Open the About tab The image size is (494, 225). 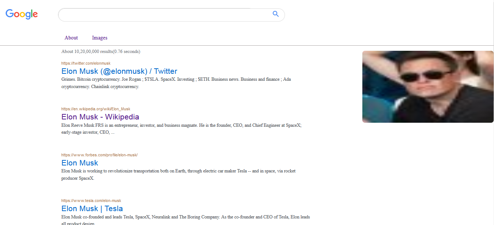71,38
